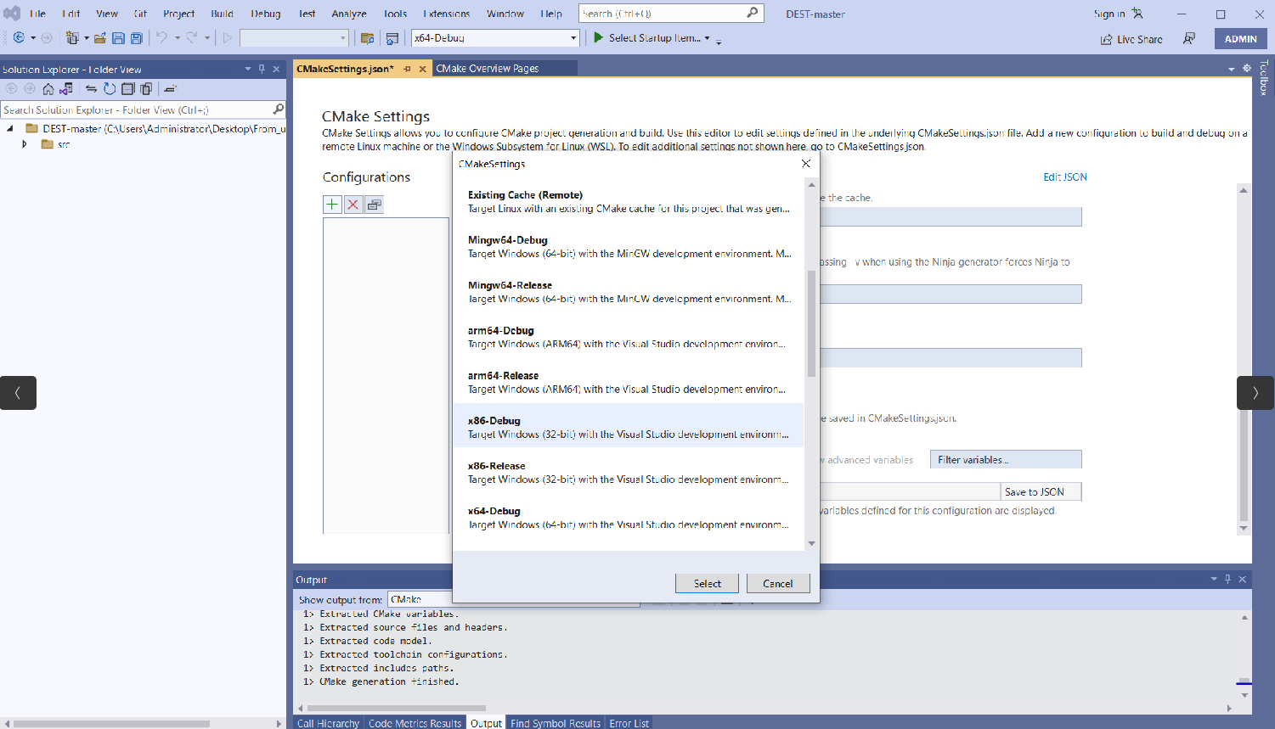Click the Open File folder icon
Image resolution: width=1275 pixels, height=729 pixels.
100,38
